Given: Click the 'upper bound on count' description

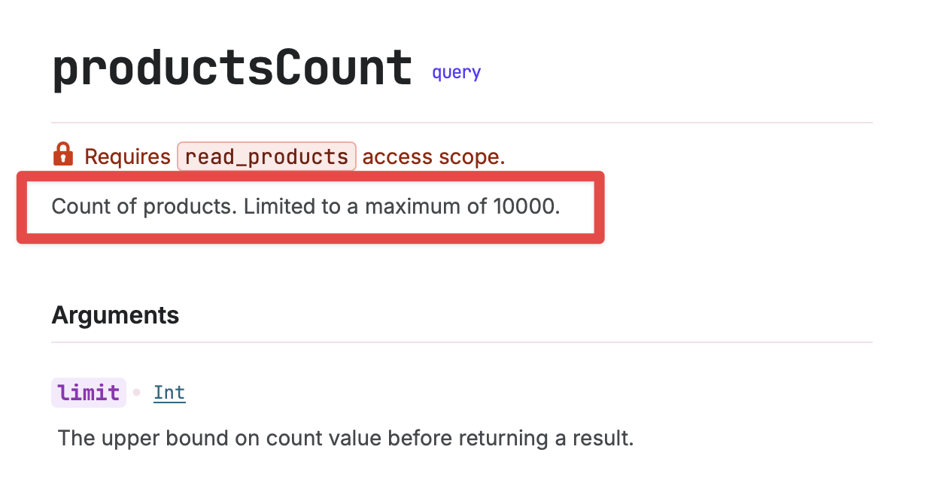Looking at the screenshot, I should coord(210,438).
